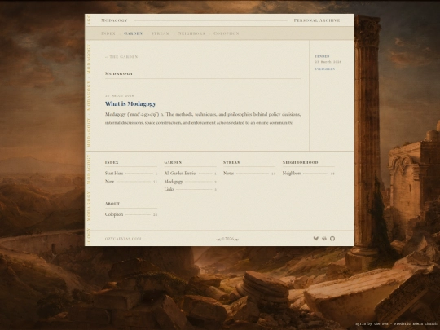Viewport: 440px width, 330px height.
Task: Click the 'Neighborhood' footer heading
Action: click(300, 162)
